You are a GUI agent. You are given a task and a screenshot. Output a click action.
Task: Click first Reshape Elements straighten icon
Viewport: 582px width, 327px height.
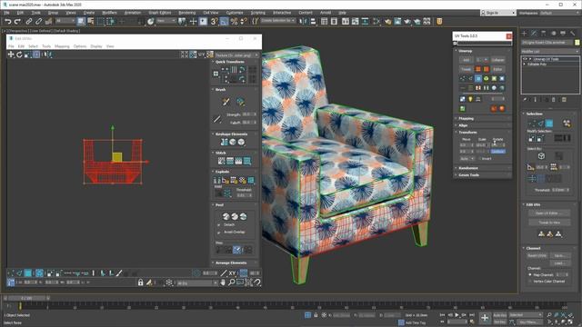tap(225, 142)
